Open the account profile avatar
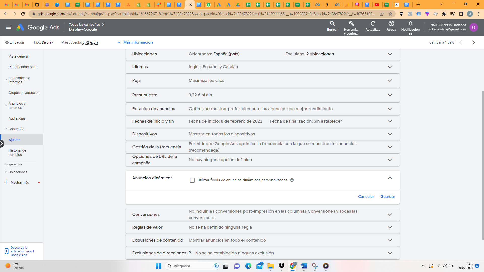484x272 pixels. (x=474, y=27)
